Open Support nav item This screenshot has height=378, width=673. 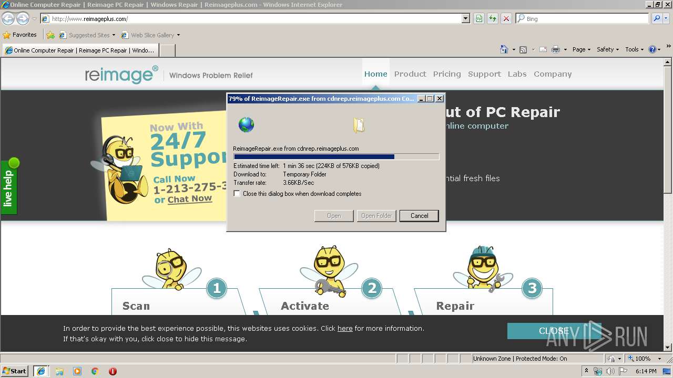click(484, 74)
